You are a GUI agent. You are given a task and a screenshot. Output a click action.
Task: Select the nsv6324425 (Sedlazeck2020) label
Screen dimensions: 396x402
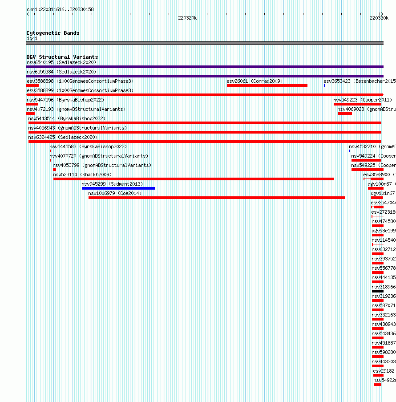pos(63,138)
